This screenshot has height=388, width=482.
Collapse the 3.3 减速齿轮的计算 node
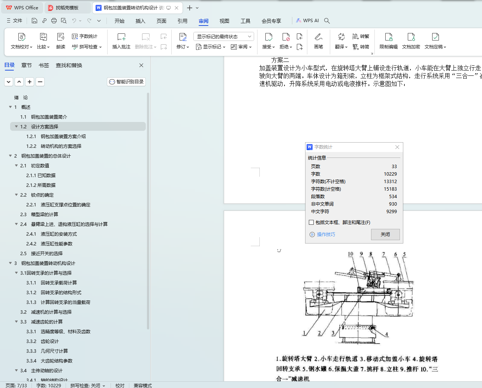[x=16, y=322]
